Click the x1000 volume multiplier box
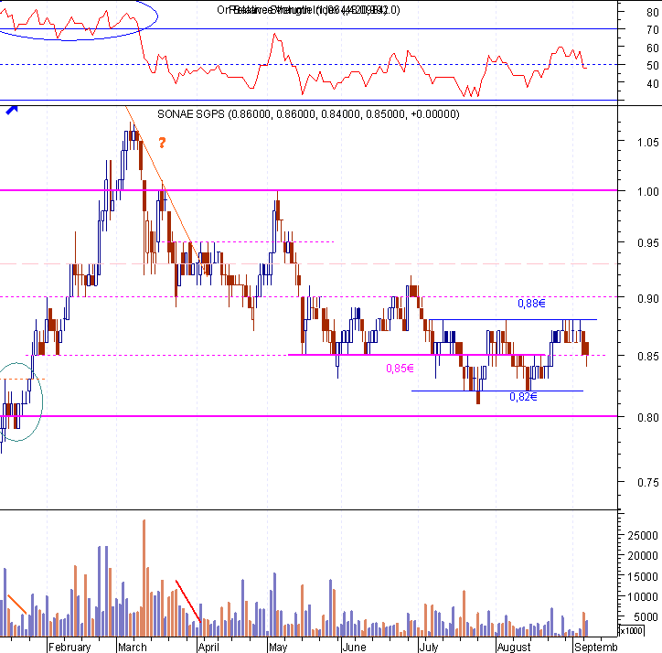662x653 pixels. coord(632,631)
